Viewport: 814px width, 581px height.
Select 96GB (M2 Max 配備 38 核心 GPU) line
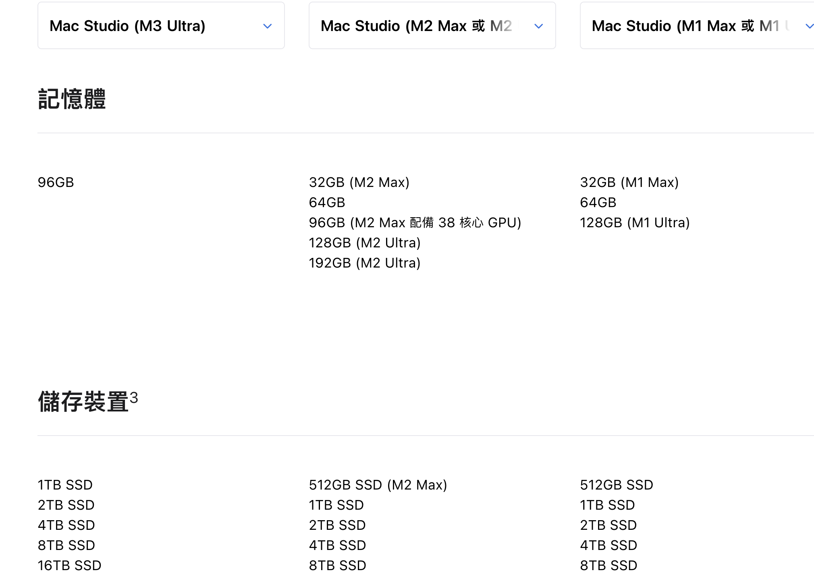pyautogui.click(x=415, y=222)
